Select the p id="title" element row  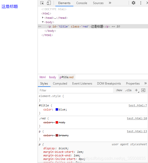(93, 26)
